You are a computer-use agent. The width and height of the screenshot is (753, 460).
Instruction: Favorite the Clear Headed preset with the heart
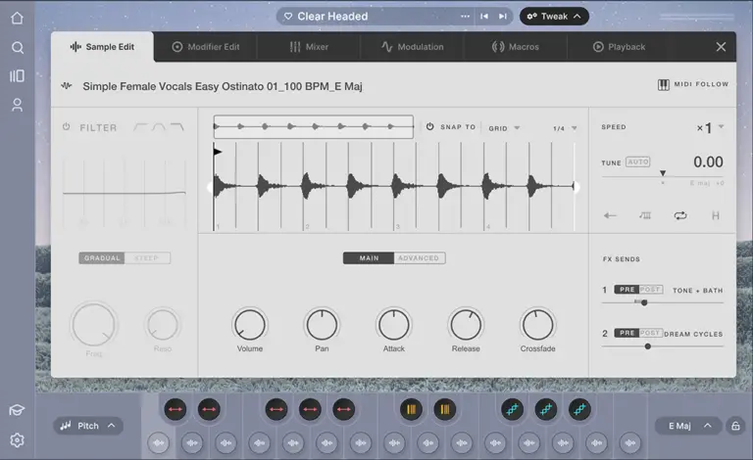(x=288, y=17)
